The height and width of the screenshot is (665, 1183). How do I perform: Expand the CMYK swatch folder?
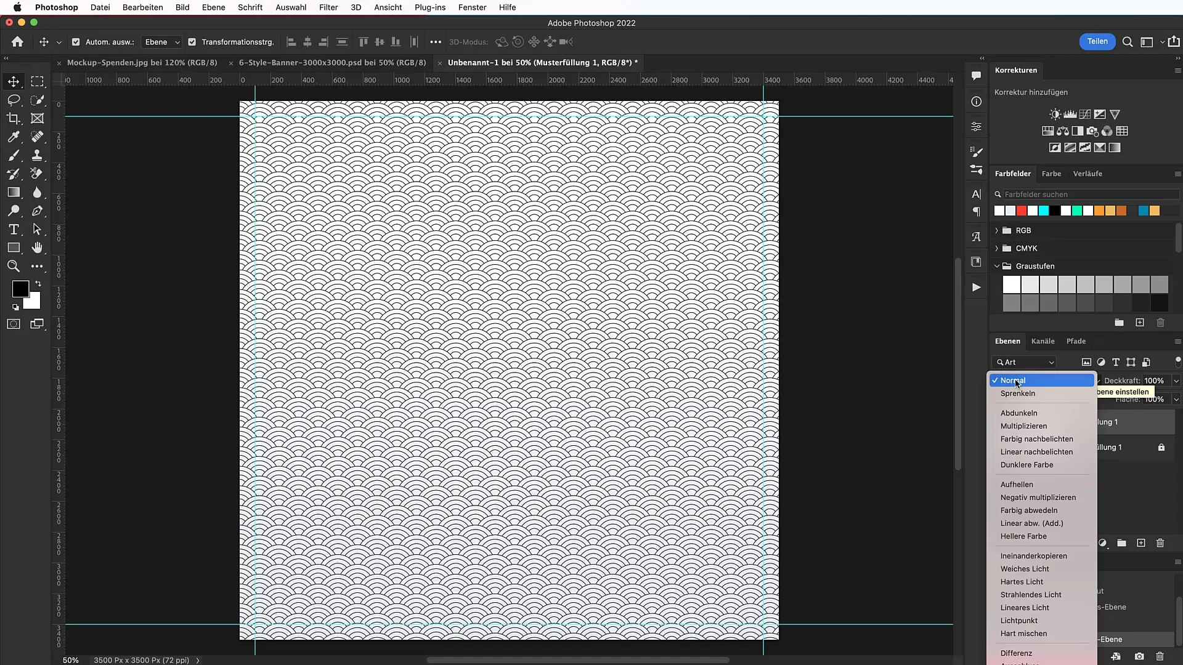click(x=996, y=248)
